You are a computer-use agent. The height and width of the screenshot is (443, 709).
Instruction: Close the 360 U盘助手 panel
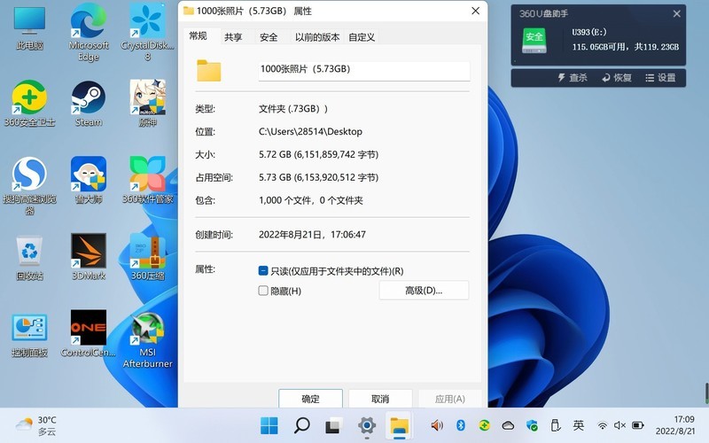pyautogui.click(x=676, y=13)
